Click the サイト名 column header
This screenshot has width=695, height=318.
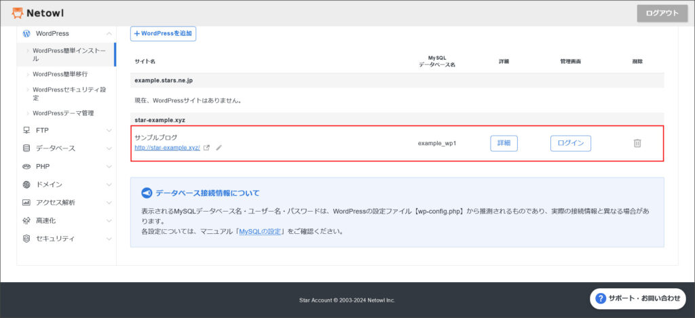(x=145, y=62)
